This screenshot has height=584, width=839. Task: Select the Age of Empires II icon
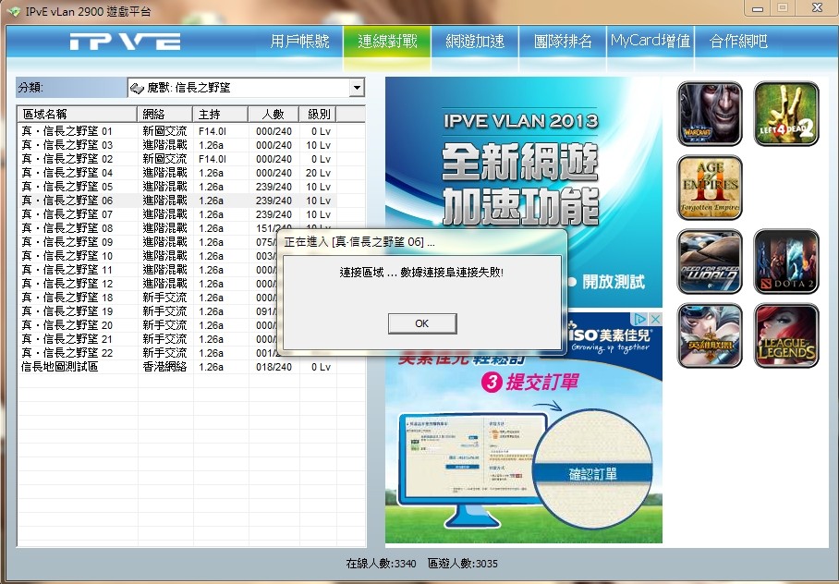[710, 188]
